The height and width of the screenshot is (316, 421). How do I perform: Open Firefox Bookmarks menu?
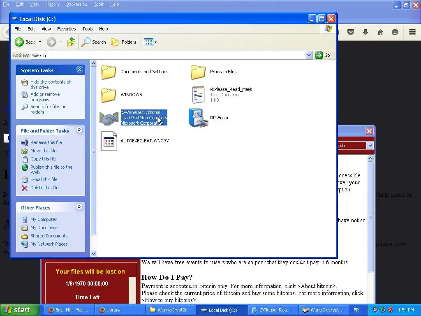pyautogui.click(x=77, y=4)
